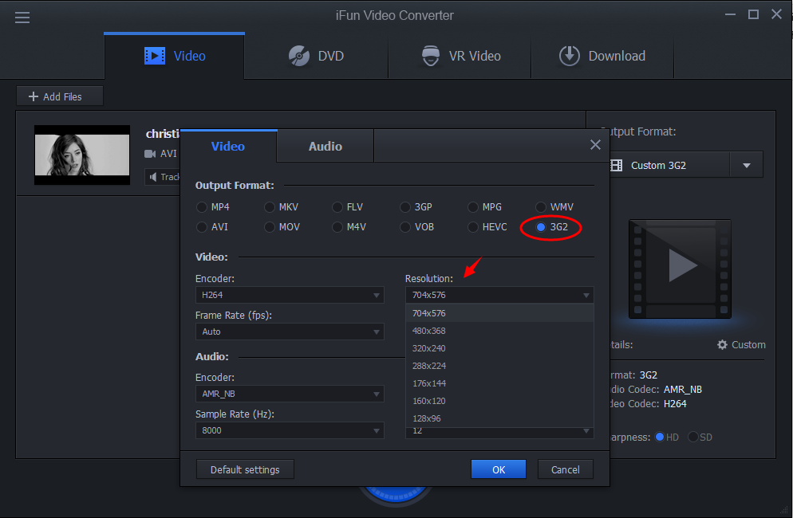Select the M4V output format
Screen dimensions: 793x518
coord(349,227)
